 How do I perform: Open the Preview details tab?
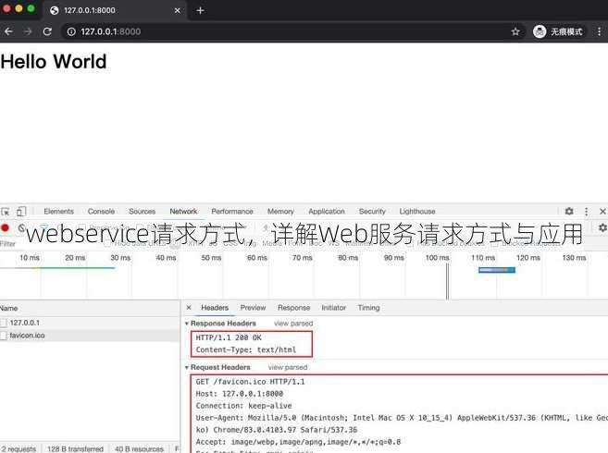(253, 308)
